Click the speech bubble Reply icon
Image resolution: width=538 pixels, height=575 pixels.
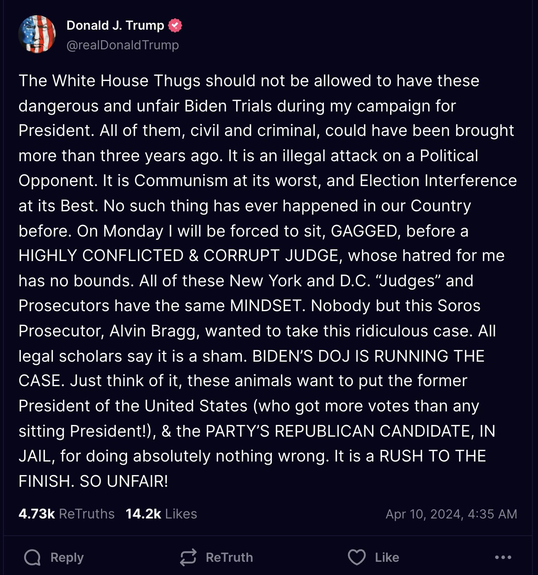[32, 557]
